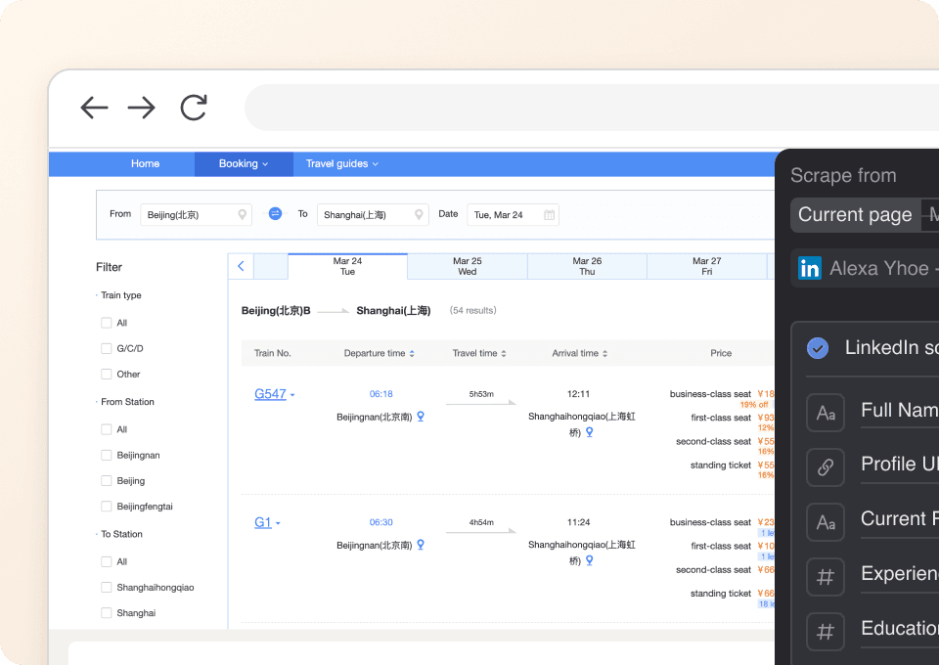The height and width of the screenshot is (665, 939).
Task: Click the browser forward arrow
Action: coord(142,108)
